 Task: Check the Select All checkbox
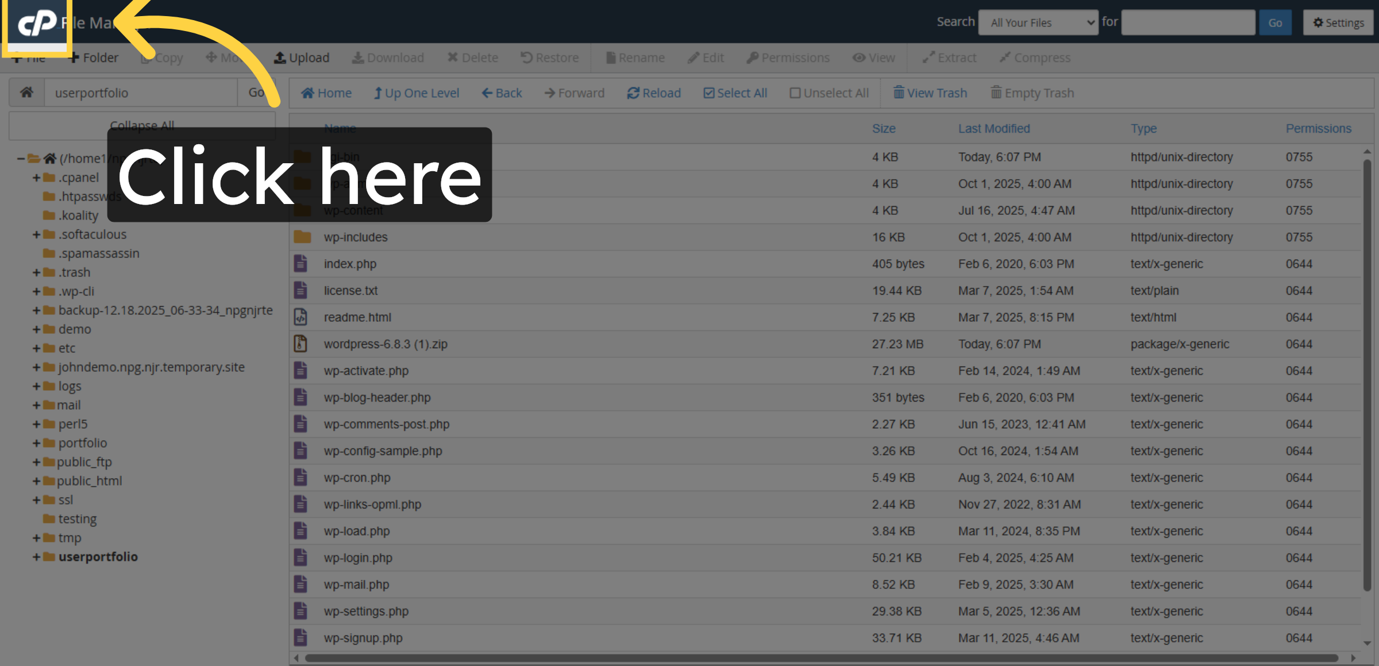[x=709, y=93]
